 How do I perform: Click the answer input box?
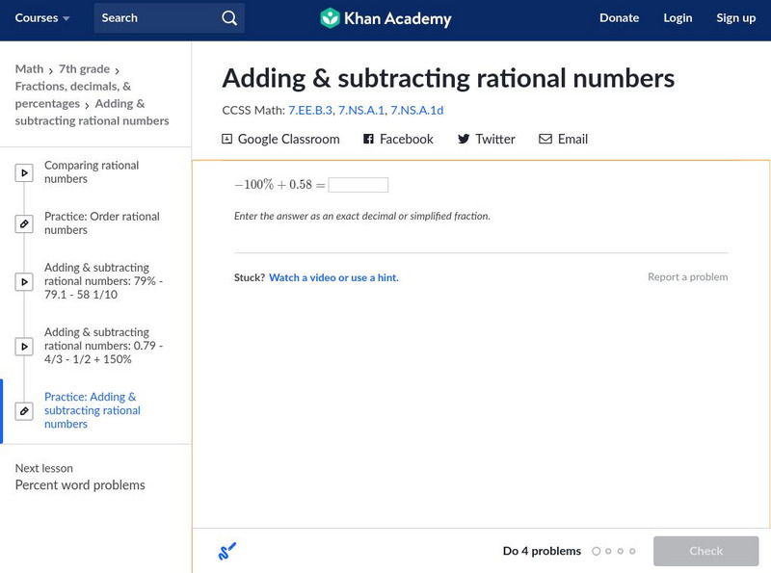point(358,185)
